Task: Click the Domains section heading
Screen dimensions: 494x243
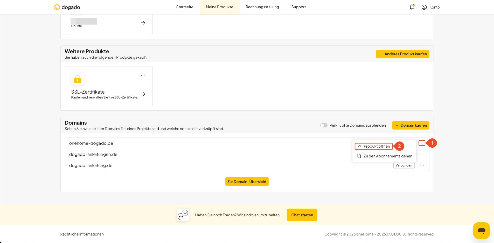Action: tap(76, 123)
